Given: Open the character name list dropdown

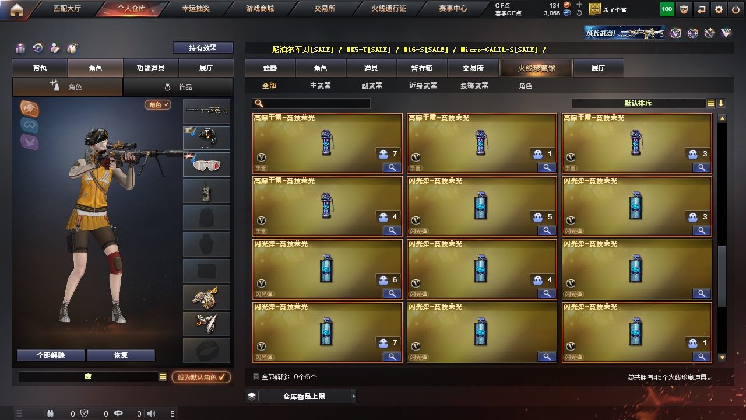Looking at the screenshot, I should tap(163, 377).
